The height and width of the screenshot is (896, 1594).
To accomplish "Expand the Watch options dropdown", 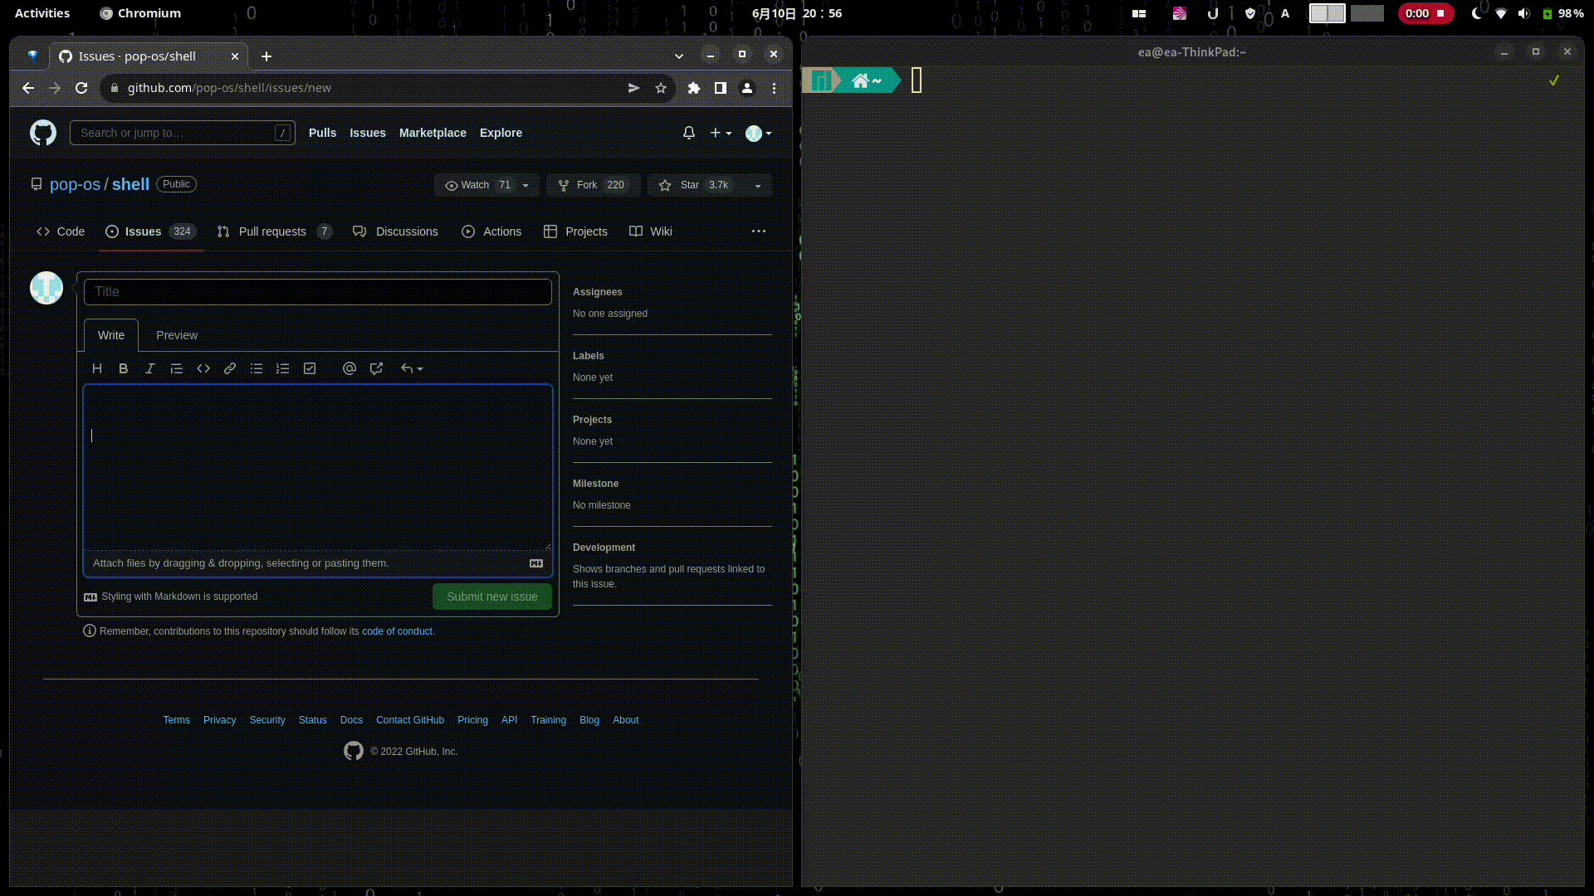I will click(526, 185).
